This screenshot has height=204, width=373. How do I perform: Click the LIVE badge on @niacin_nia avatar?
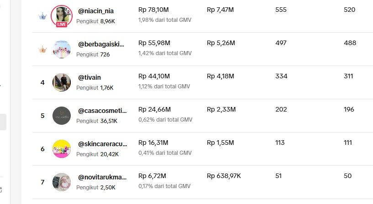pyautogui.click(x=62, y=24)
